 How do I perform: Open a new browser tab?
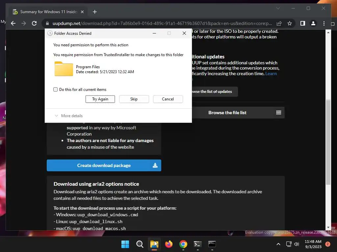[95, 12]
